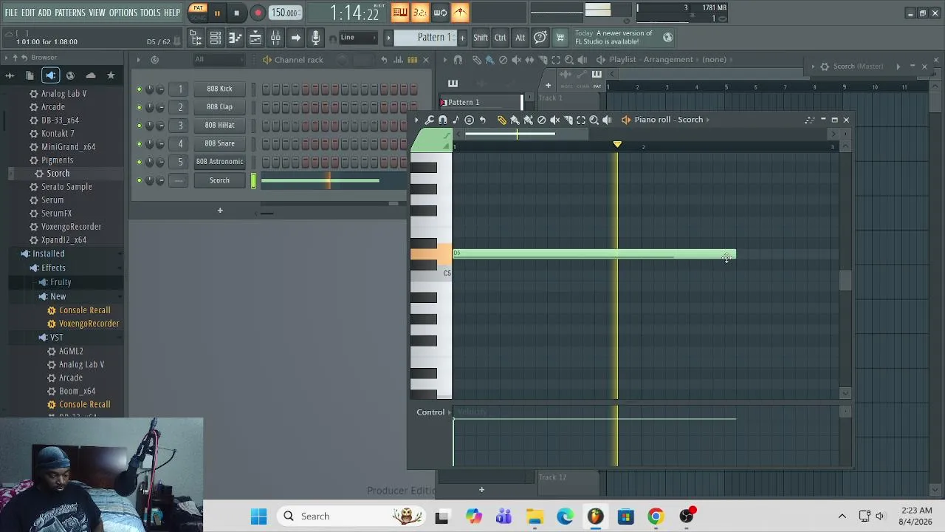Open the File menu

pyautogui.click(x=11, y=13)
